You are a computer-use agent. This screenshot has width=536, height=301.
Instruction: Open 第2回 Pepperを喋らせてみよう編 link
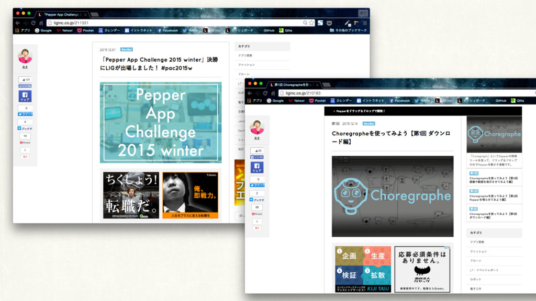click(493, 198)
